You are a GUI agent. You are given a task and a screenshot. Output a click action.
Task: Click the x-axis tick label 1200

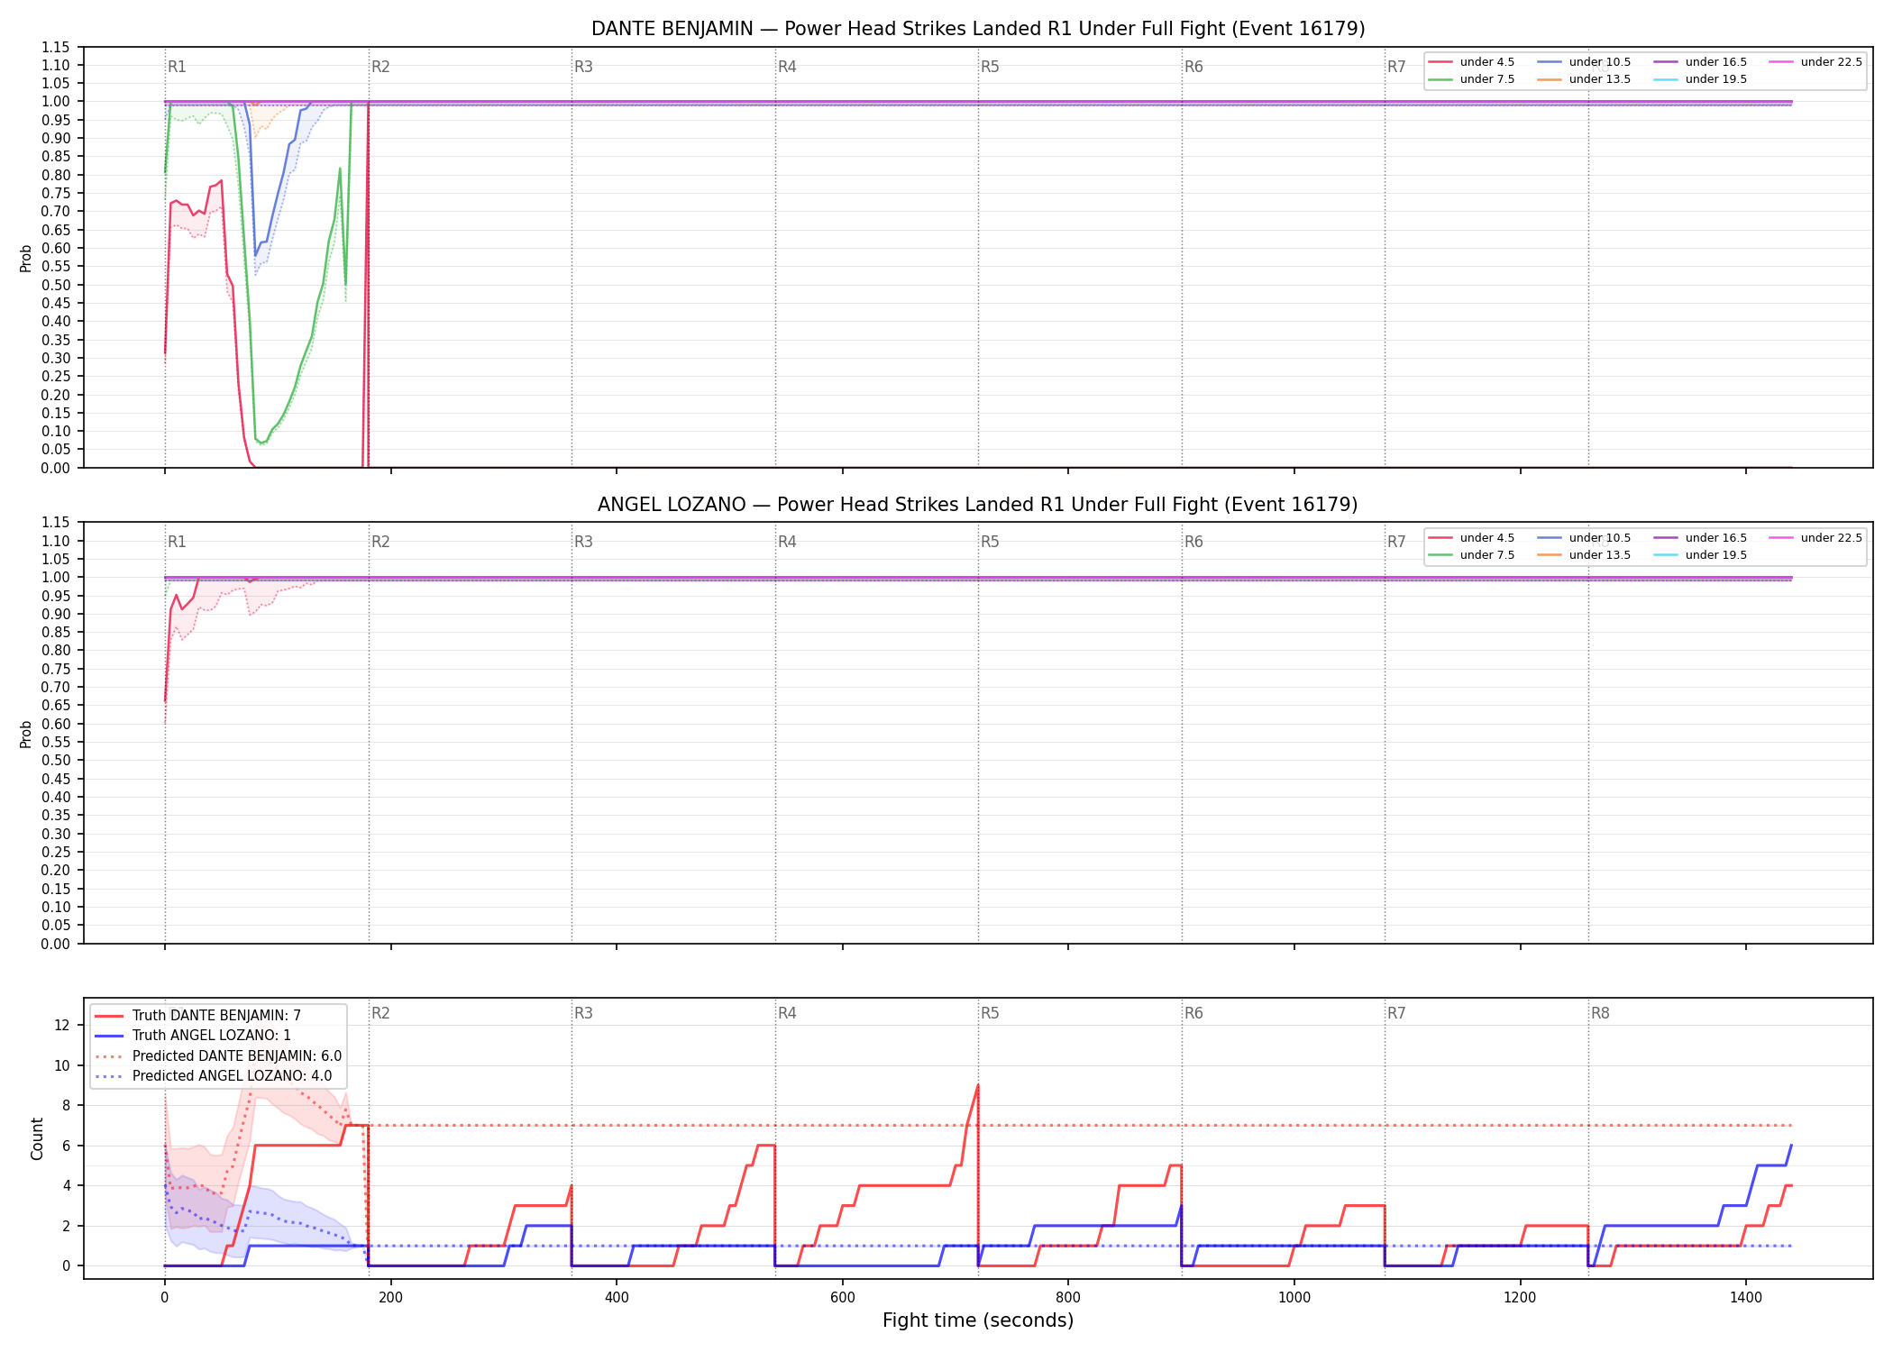[1521, 1298]
